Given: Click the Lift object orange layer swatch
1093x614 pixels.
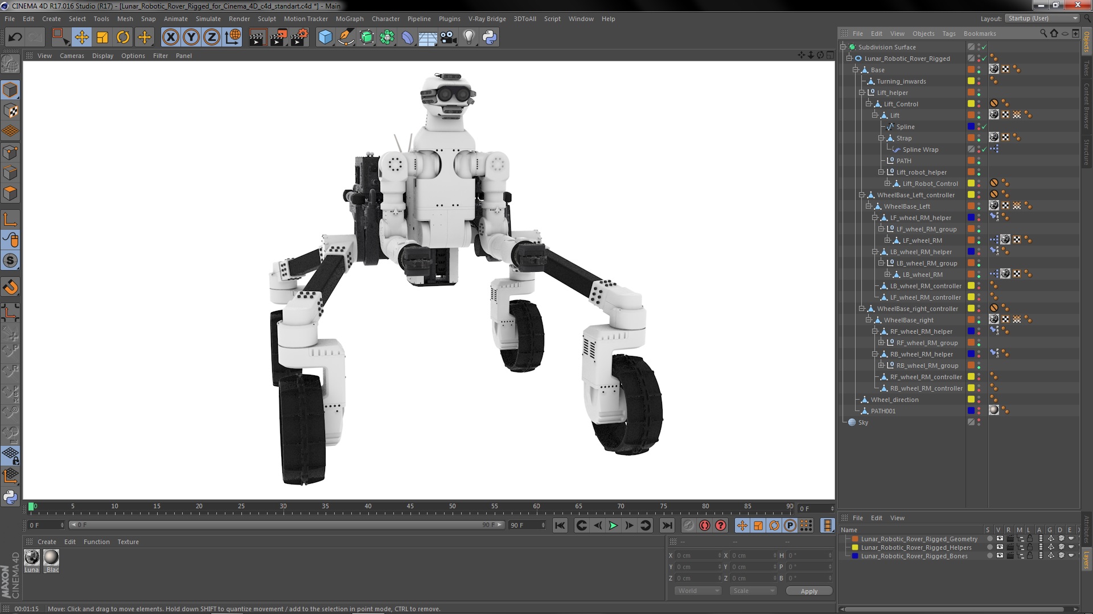Looking at the screenshot, I should (x=971, y=115).
